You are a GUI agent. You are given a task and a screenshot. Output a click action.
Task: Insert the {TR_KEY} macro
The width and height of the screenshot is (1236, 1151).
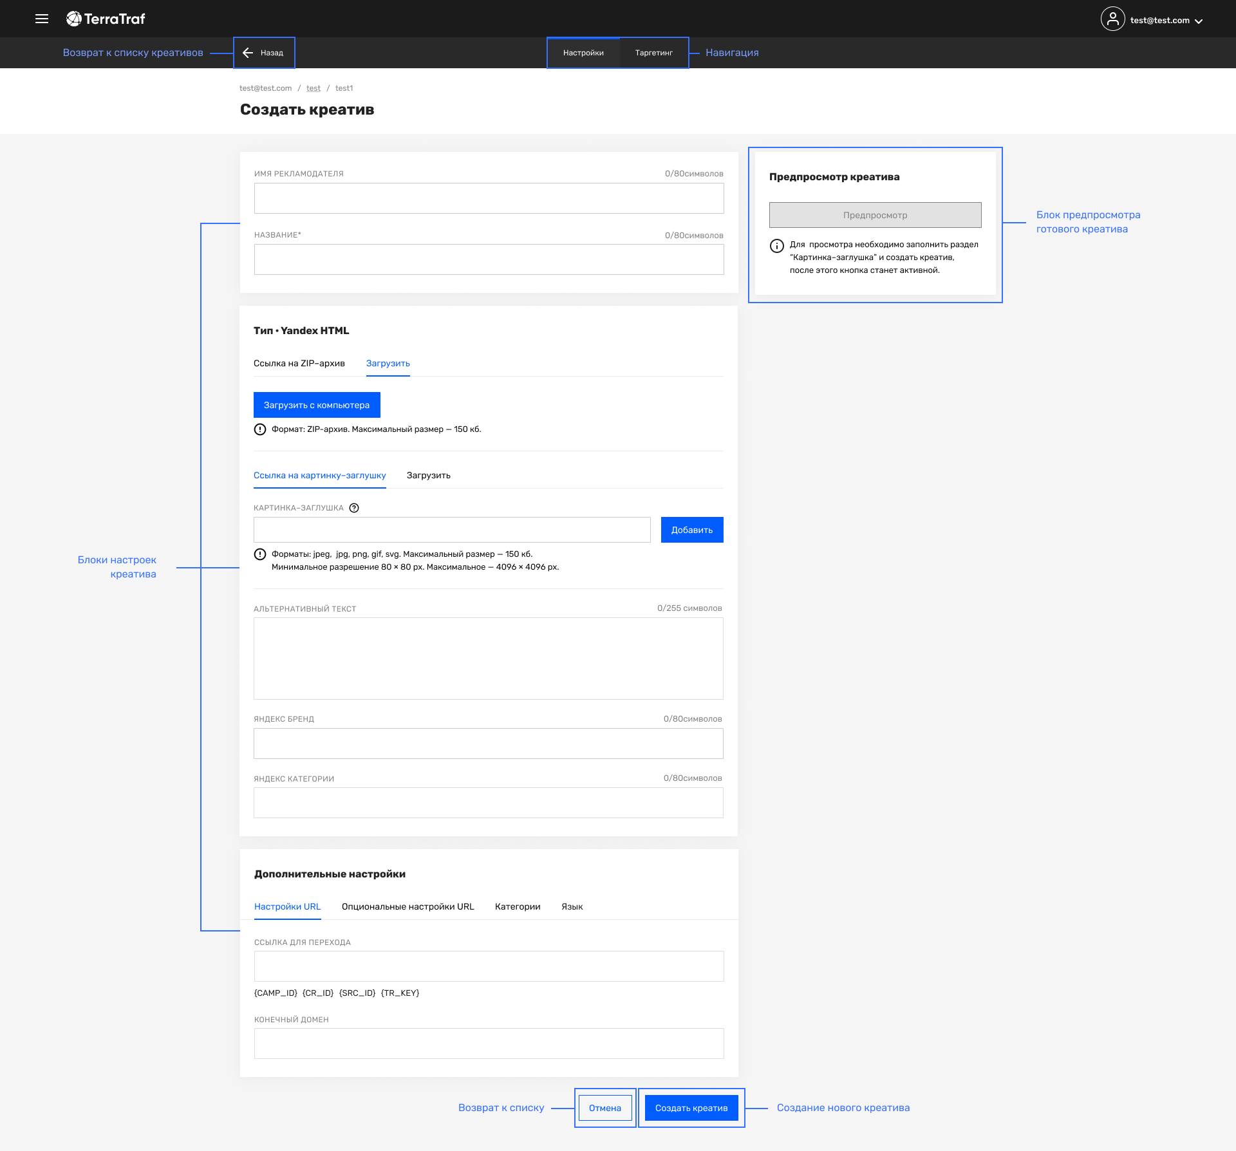click(400, 993)
